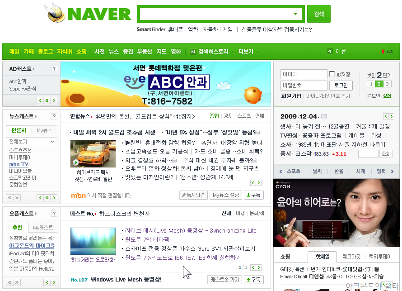Click inside the main search input field
This screenshot has width=402, height=291.
pos(216,14)
